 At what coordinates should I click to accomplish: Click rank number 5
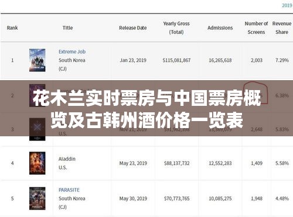coord(12,198)
